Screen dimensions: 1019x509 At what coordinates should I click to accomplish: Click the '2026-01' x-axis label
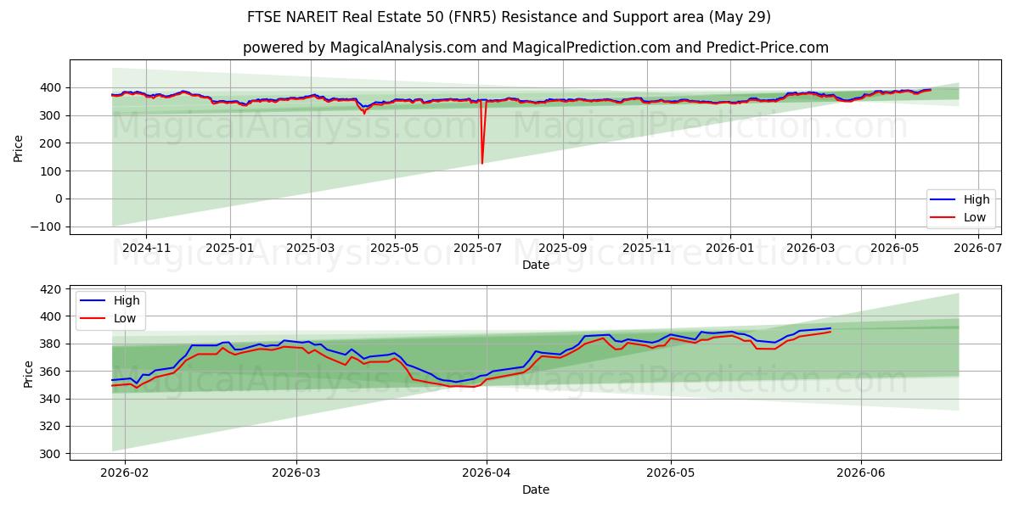click(730, 248)
